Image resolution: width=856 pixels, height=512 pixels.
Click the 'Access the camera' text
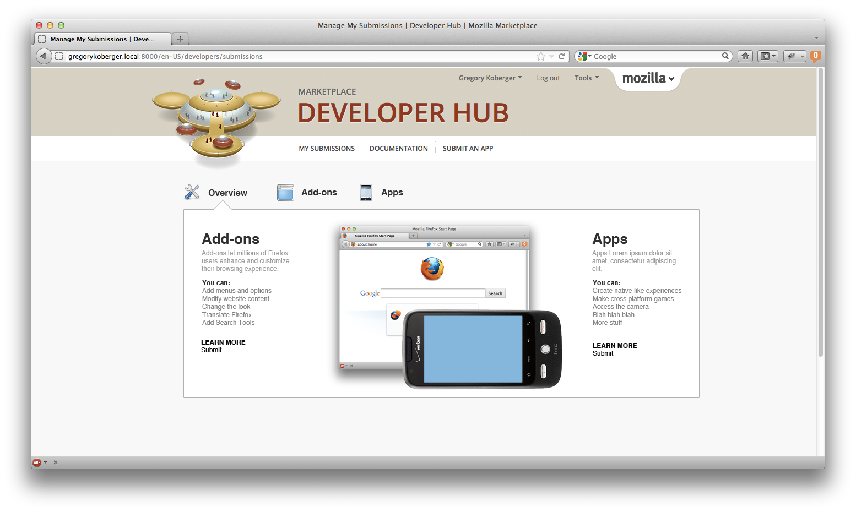[x=621, y=307]
